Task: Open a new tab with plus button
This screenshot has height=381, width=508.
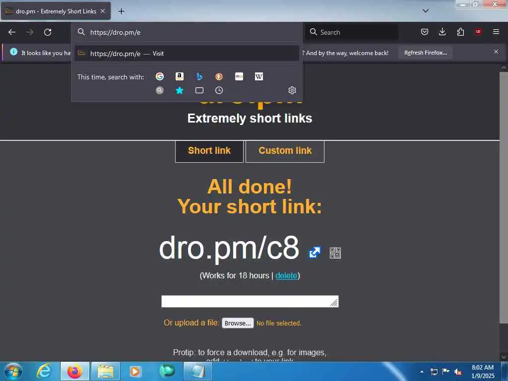Action: [x=121, y=11]
